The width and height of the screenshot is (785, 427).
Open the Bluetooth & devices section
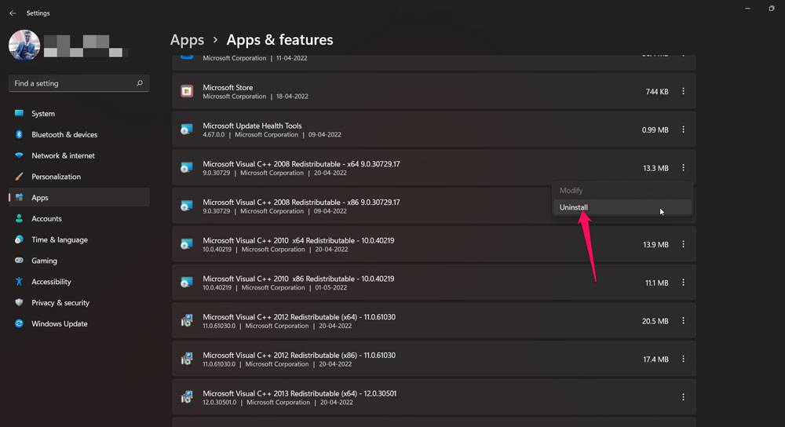coord(64,135)
